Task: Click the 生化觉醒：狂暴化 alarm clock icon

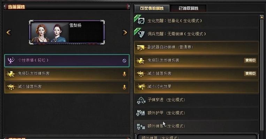Action: [141, 21]
